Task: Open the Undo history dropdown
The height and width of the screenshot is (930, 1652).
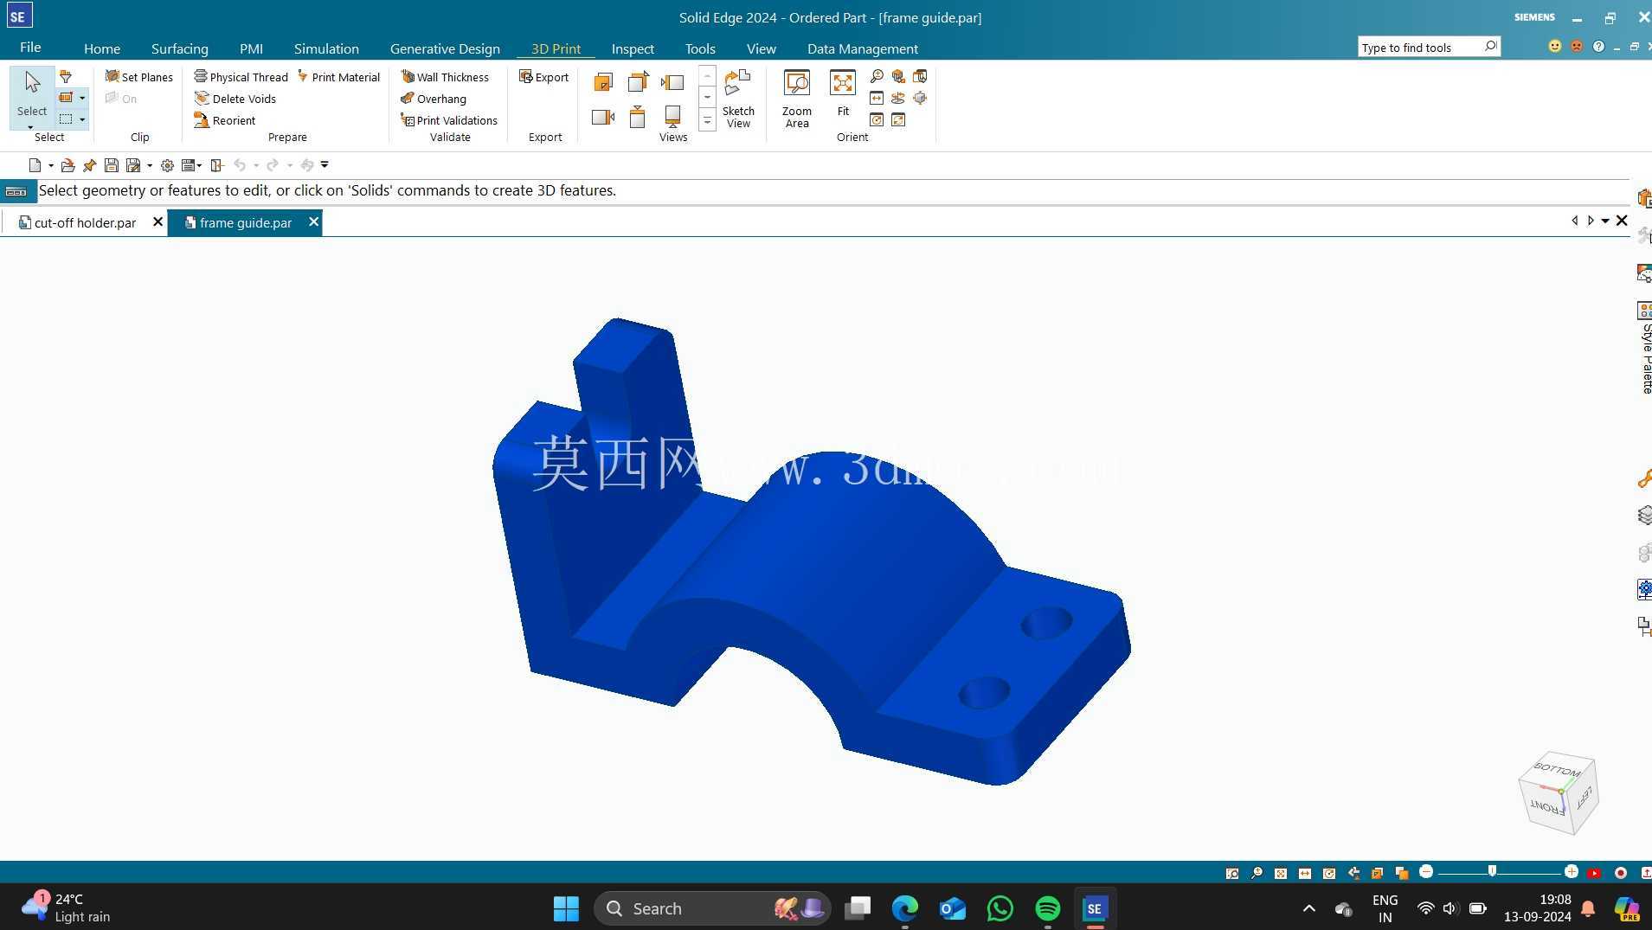Action: coord(256,165)
